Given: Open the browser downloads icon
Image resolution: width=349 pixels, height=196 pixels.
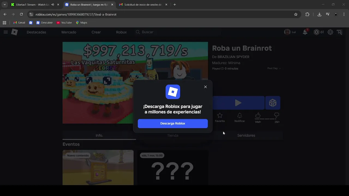Looking at the screenshot, I should 319,14.
